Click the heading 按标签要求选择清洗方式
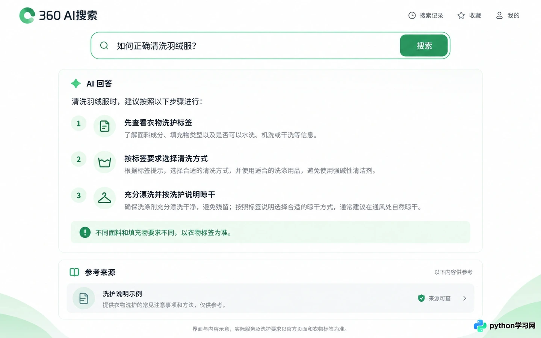Image resolution: width=541 pixels, height=338 pixels. (x=166, y=159)
